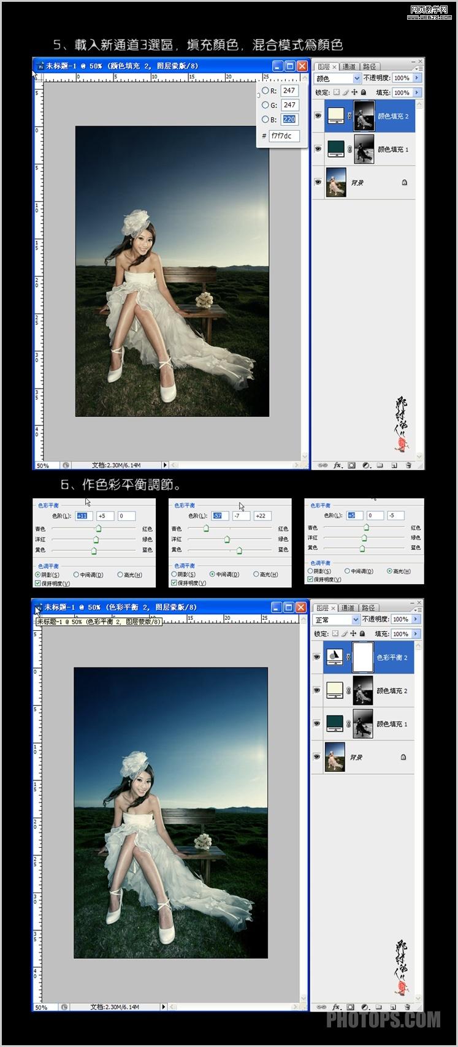This screenshot has width=458, height=1047.
Task: Click hex field showing f7f7dc
Action: (x=283, y=135)
